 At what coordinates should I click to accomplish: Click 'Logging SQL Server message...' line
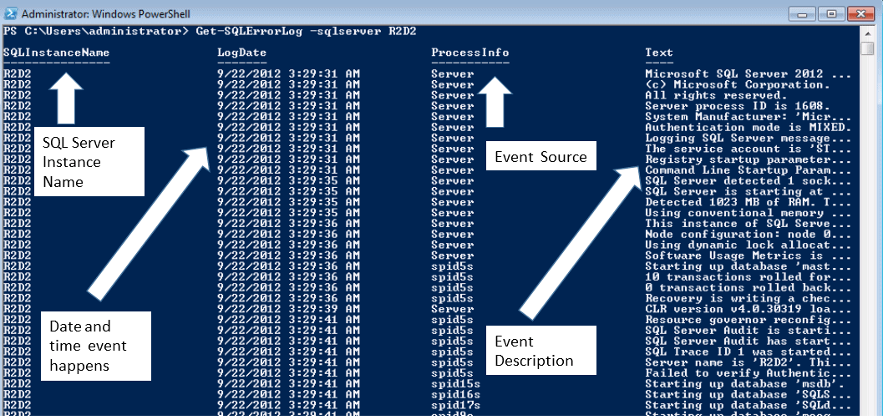coord(748,139)
